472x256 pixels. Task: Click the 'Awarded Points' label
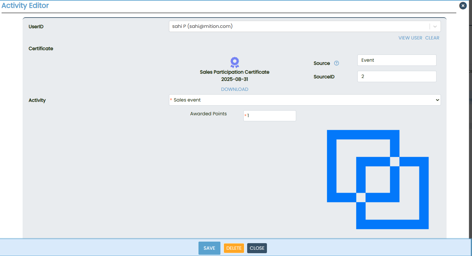tap(208, 114)
